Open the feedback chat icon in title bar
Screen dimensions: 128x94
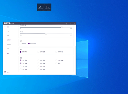[66, 23]
